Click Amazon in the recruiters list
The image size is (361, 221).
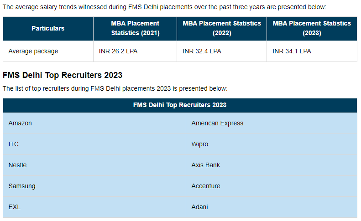[x=20, y=123]
